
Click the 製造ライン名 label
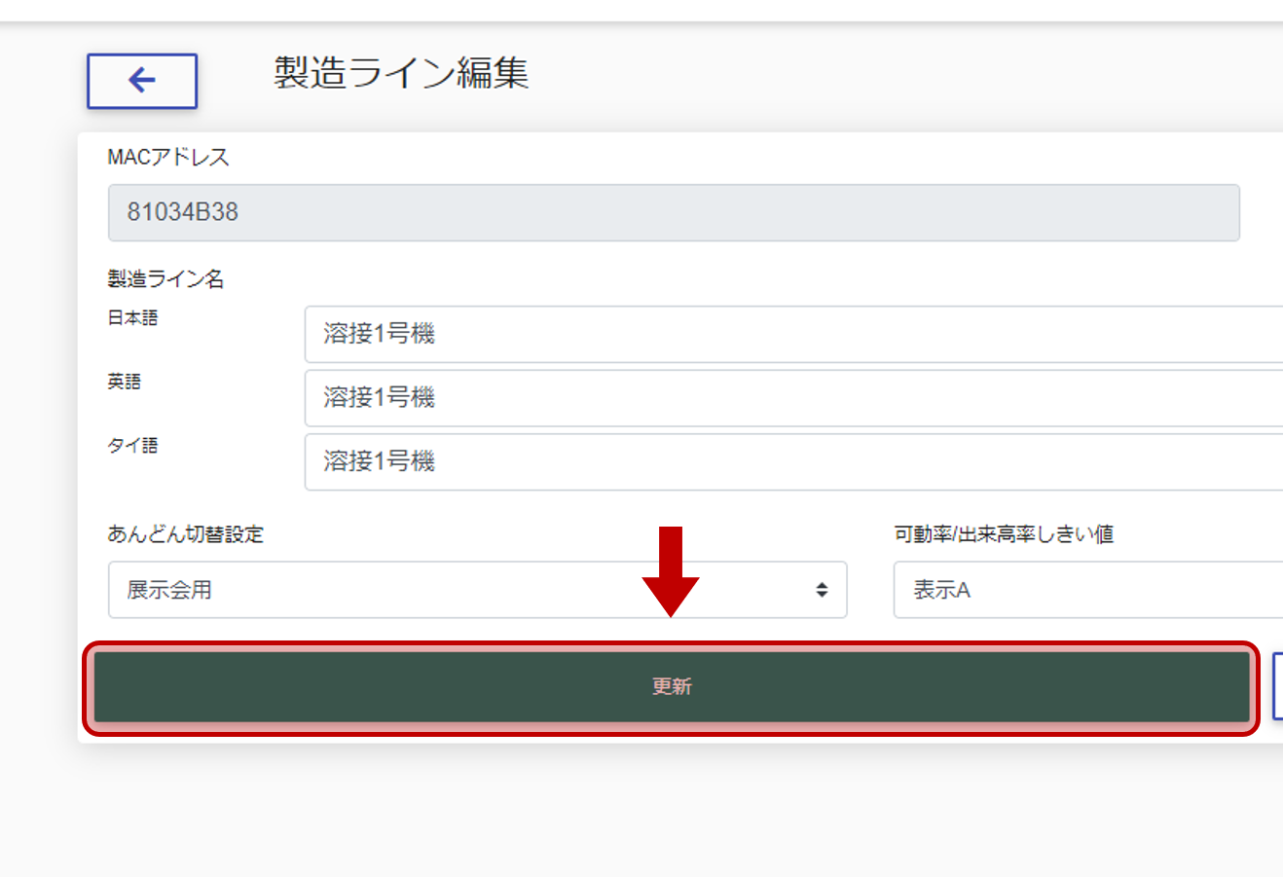[165, 279]
